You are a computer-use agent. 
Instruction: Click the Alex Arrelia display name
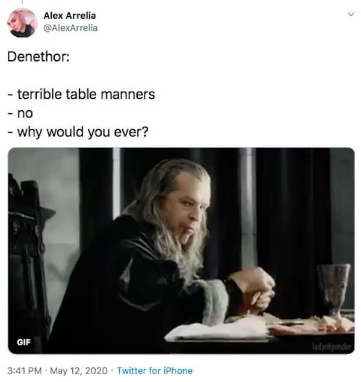click(x=70, y=16)
